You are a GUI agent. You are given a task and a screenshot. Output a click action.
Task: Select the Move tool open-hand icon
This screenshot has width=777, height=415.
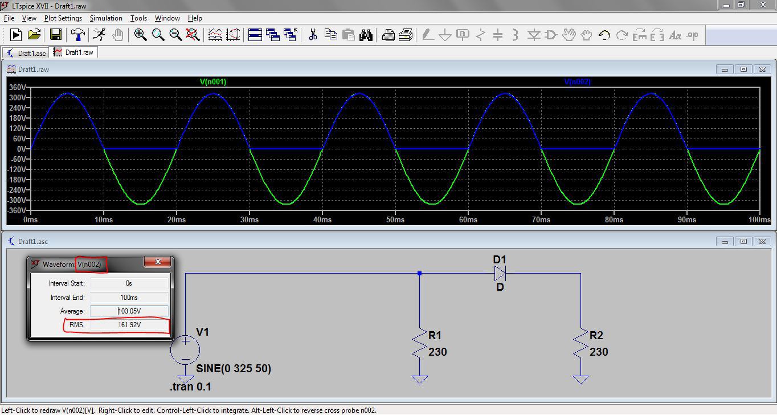[x=569, y=35]
